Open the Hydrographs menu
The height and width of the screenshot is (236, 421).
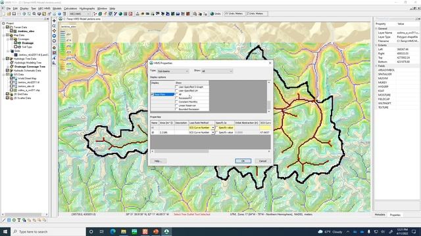87,9
